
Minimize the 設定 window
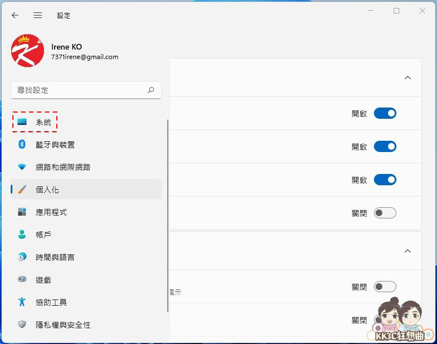point(371,11)
